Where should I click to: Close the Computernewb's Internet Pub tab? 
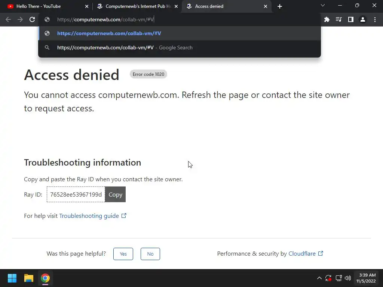coord(176,6)
